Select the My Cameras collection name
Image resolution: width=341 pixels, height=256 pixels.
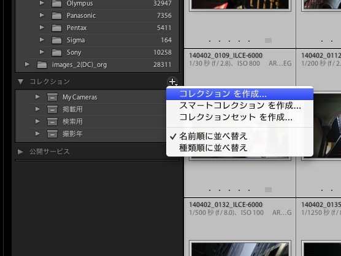tap(80, 97)
